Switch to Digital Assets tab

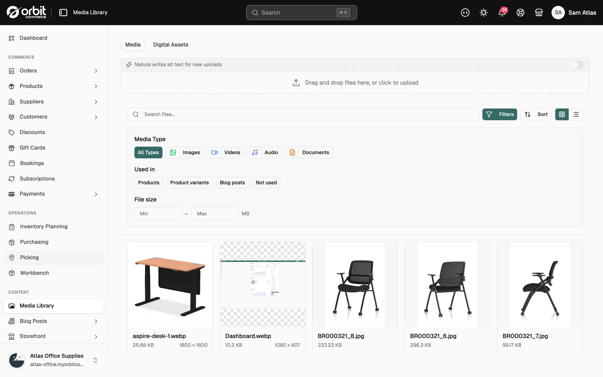(171, 45)
